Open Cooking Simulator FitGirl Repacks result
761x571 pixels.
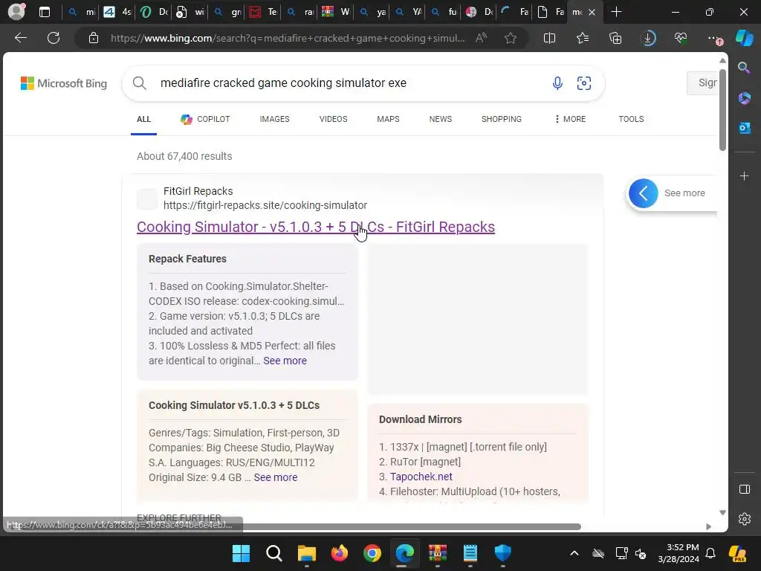point(315,227)
